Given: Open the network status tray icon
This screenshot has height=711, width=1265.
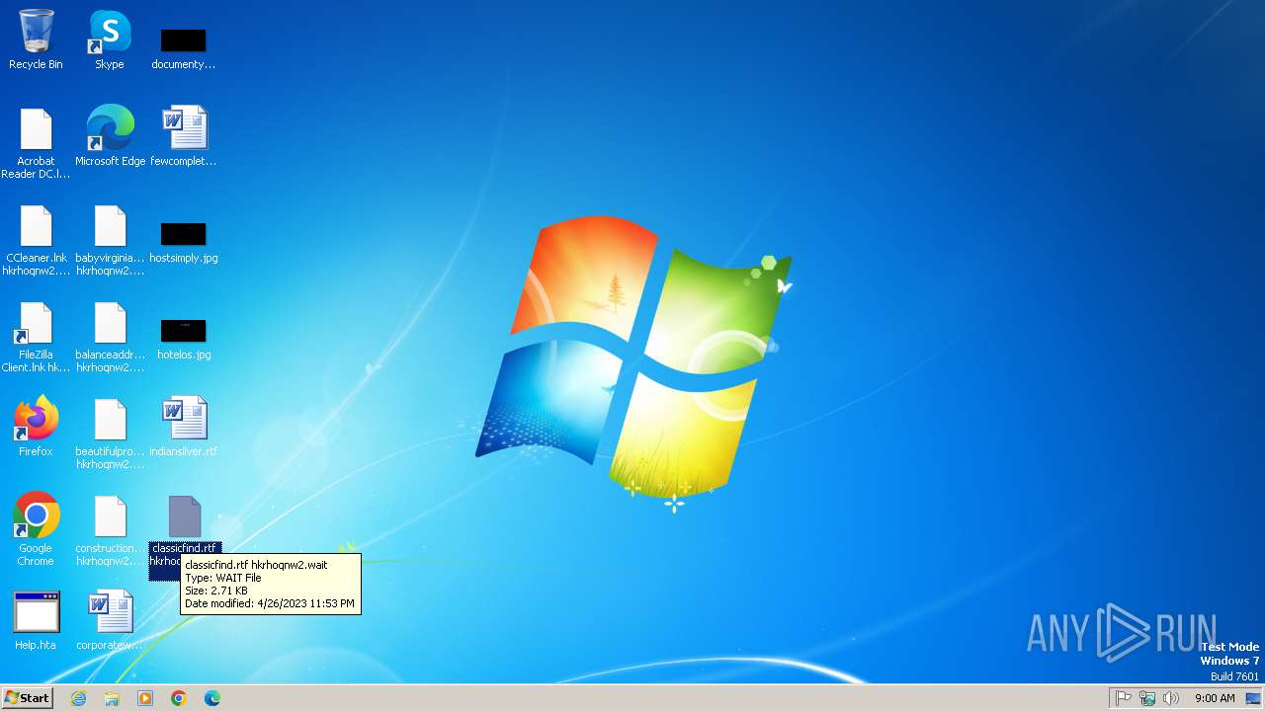Looking at the screenshot, I should point(1147,698).
